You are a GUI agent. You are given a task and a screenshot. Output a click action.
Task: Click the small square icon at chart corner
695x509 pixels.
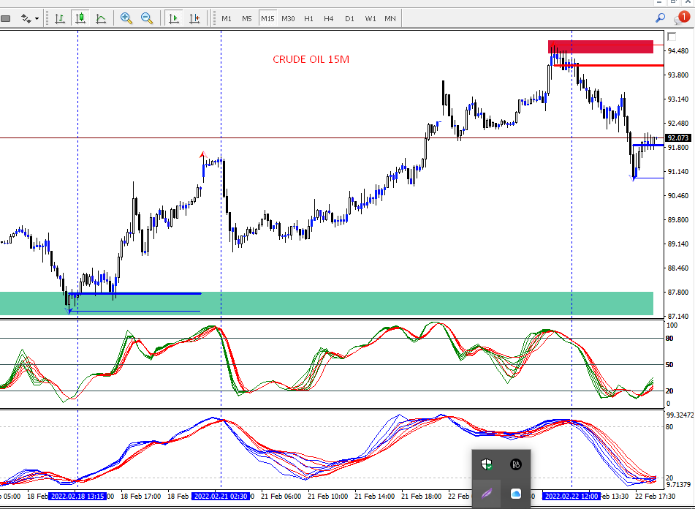click(672, 37)
